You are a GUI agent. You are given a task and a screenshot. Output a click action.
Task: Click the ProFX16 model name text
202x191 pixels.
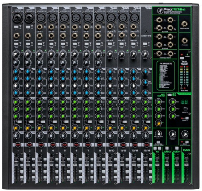(174, 10)
